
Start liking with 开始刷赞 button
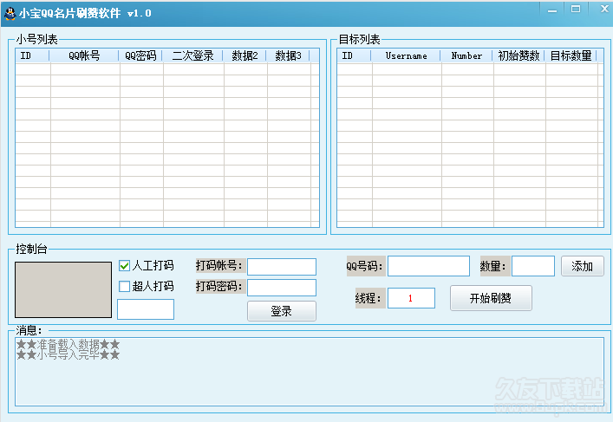point(491,298)
